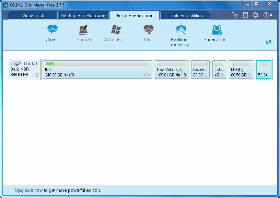Click the "Basic MBR" disk type text

pos(20,69)
